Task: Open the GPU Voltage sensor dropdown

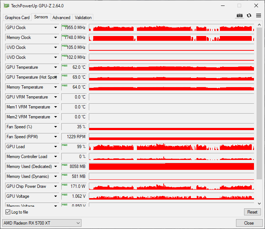Action: tap(55, 196)
